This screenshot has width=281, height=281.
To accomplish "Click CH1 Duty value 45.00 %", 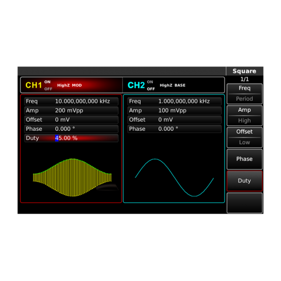I will [66, 138].
